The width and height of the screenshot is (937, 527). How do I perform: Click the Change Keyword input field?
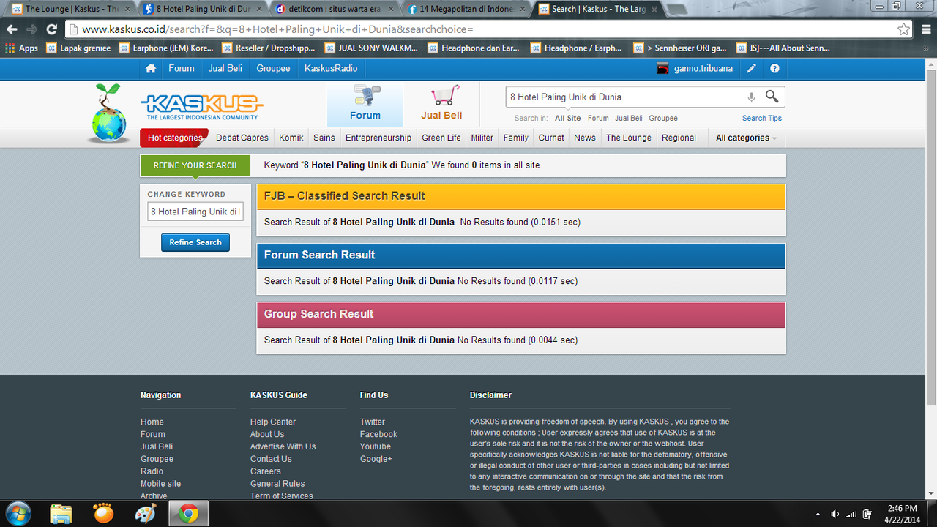point(195,212)
